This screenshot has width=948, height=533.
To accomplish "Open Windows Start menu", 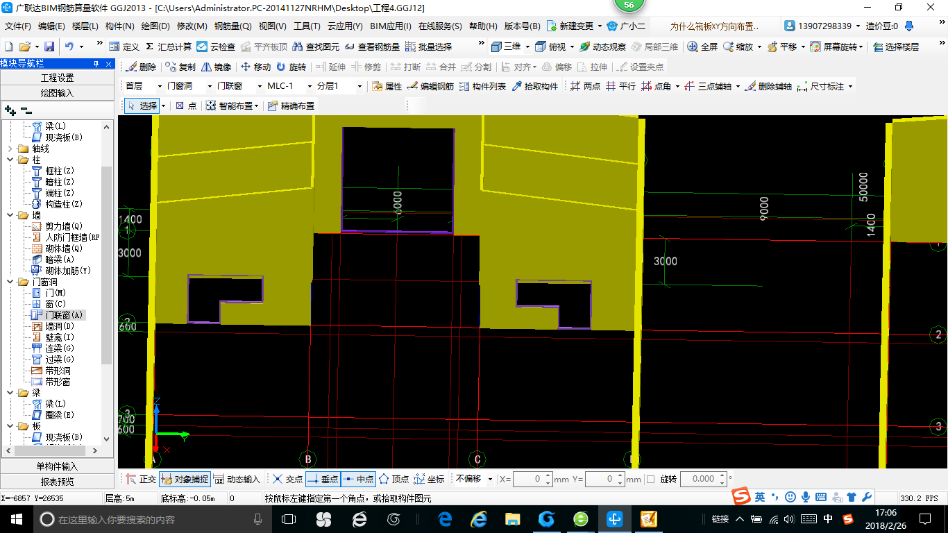I will [16, 518].
